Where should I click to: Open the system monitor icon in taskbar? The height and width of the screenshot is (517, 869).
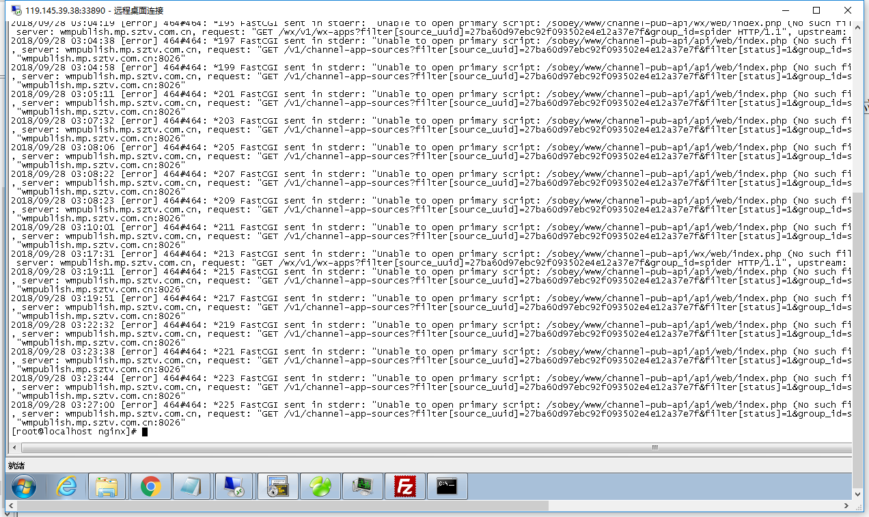(x=362, y=486)
